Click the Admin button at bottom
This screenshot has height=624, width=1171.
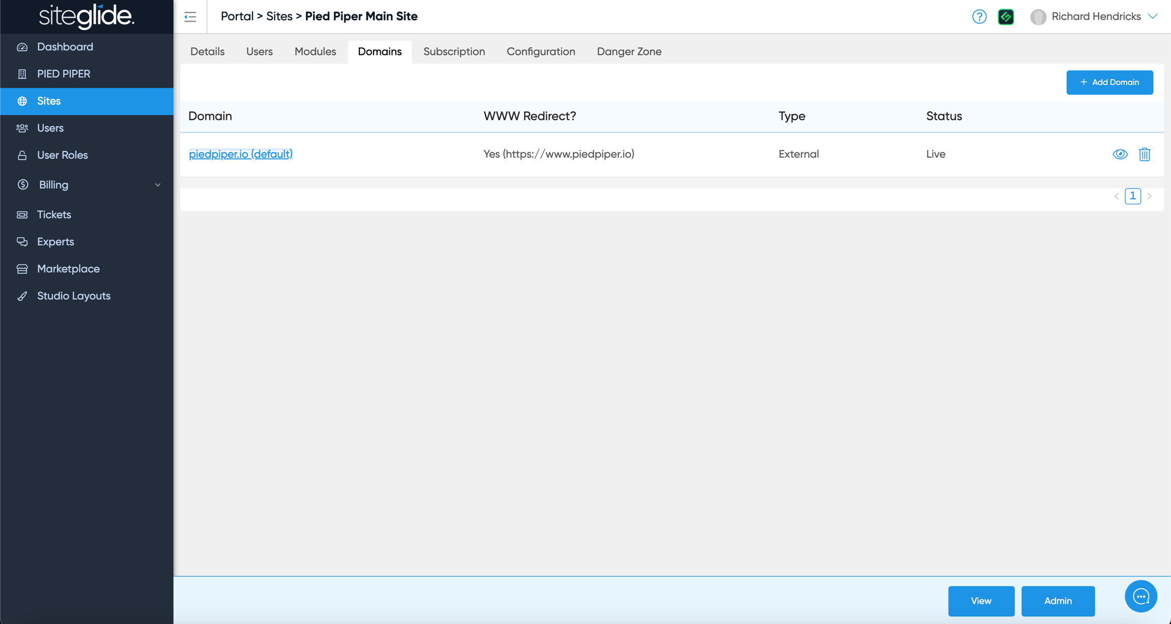(x=1058, y=601)
